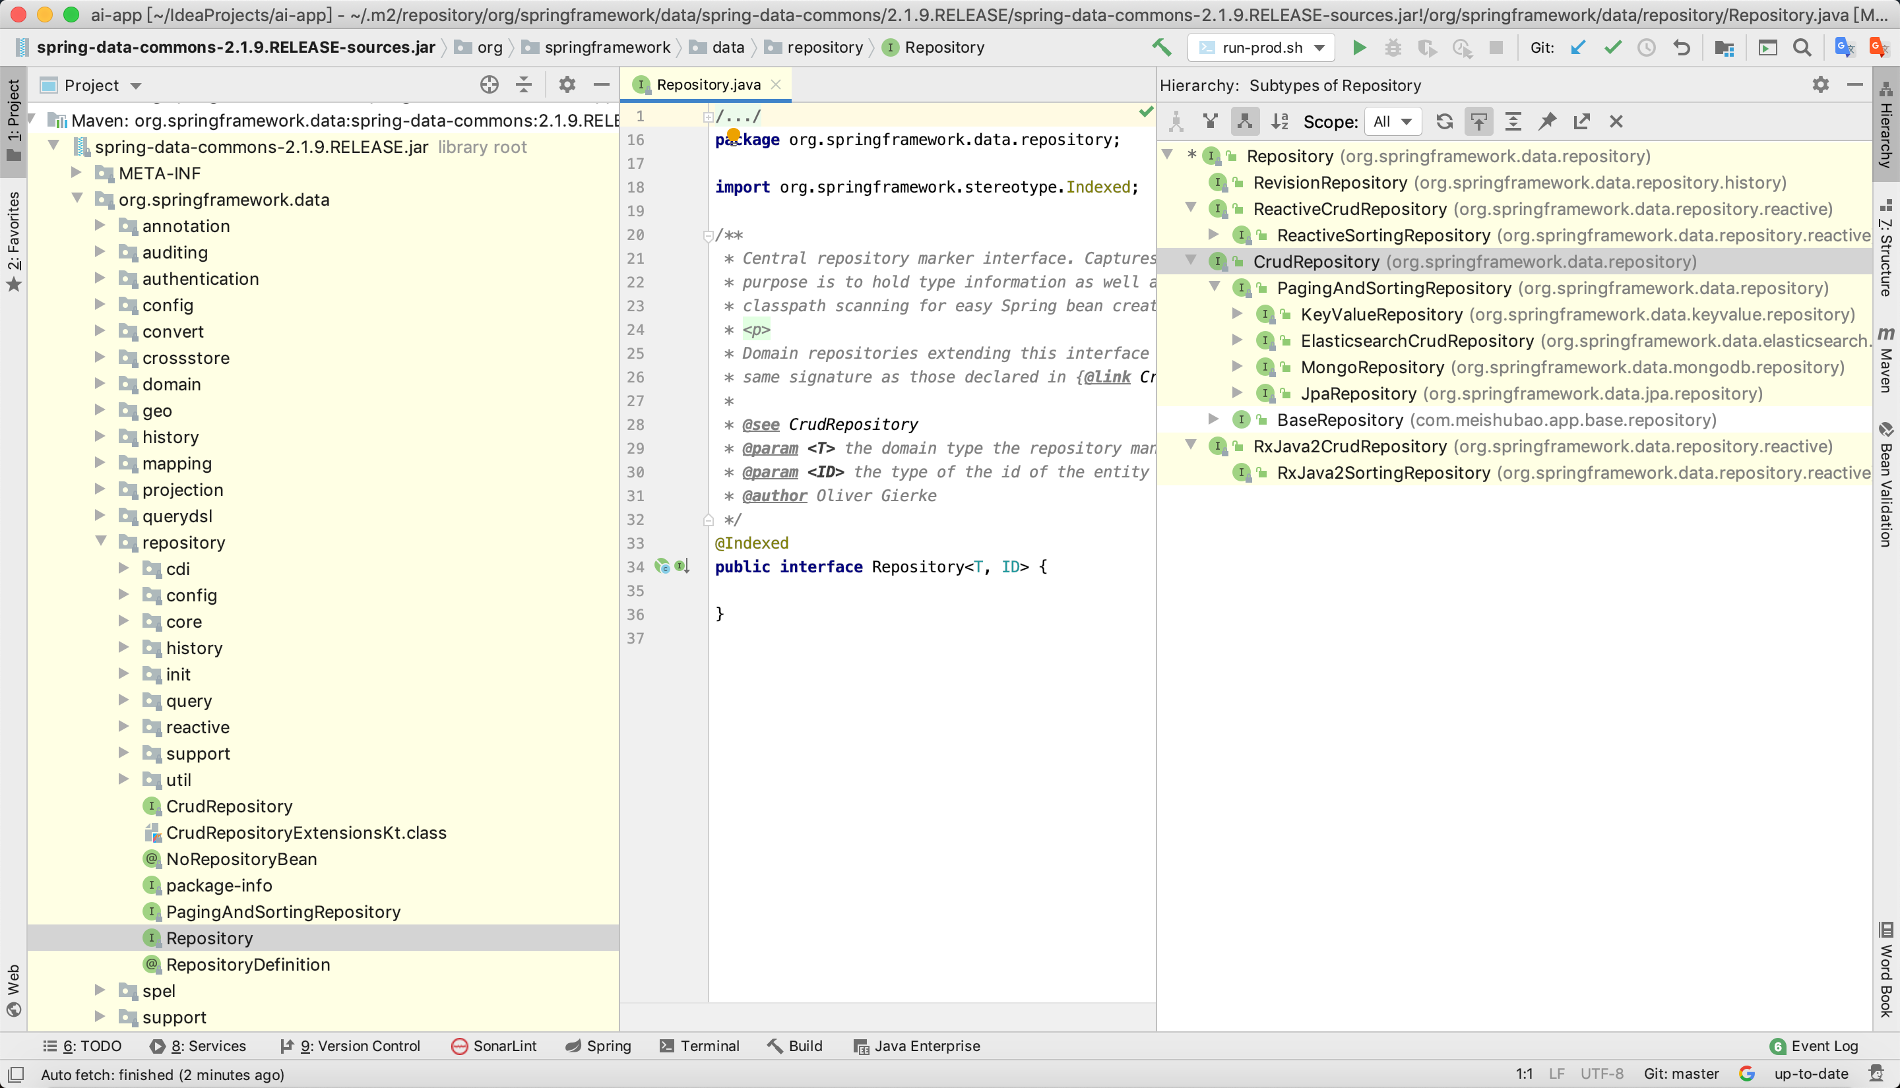The width and height of the screenshot is (1900, 1088).
Task: Select CrudRepository file in project tree
Action: 229,806
